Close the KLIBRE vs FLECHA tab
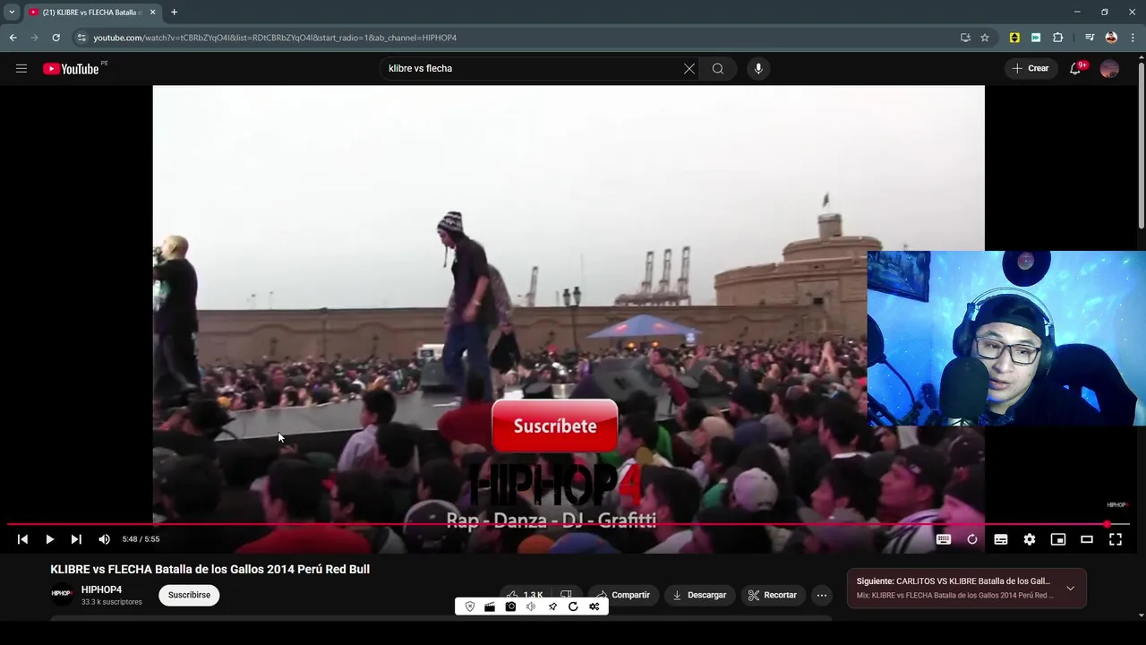Viewport: 1146px width, 645px height. point(152,13)
